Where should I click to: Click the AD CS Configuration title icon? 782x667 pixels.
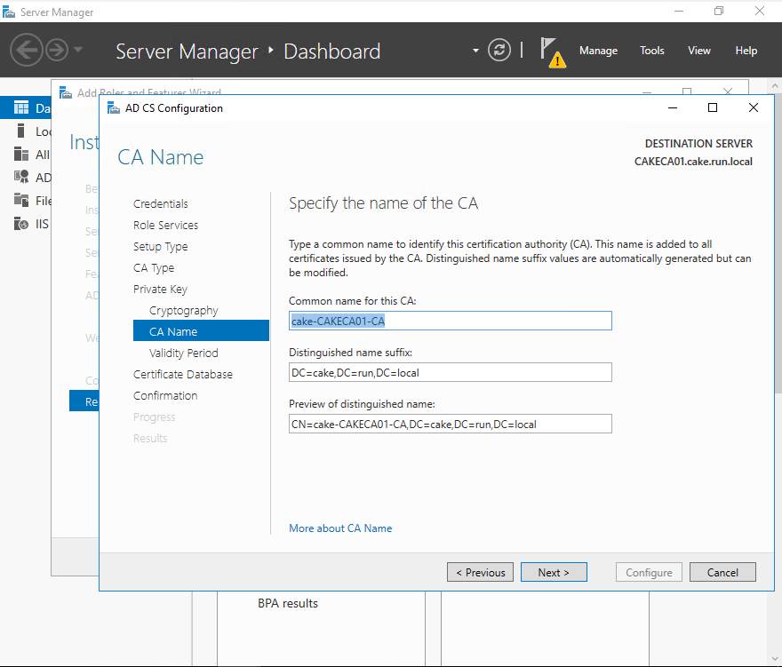click(114, 107)
